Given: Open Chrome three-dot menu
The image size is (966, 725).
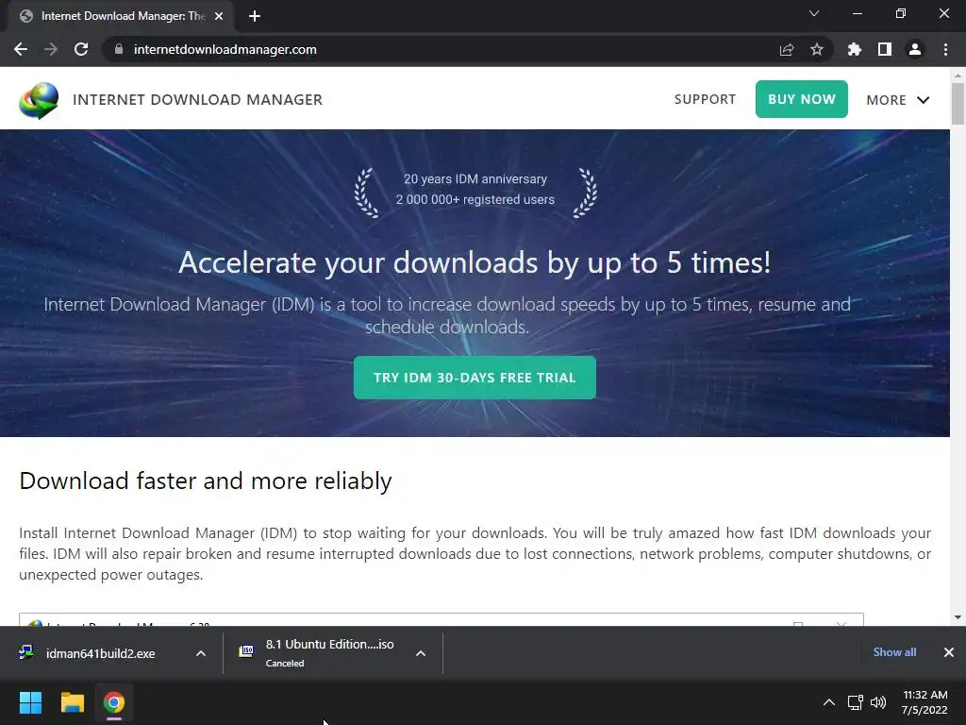Looking at the screenshot, I should pos(945,49).
